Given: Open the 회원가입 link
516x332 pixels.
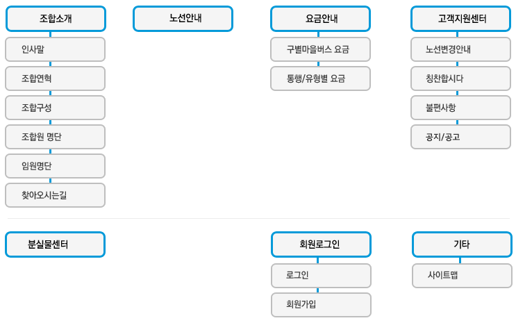Looking at the screenshot, I should [321, 305].
